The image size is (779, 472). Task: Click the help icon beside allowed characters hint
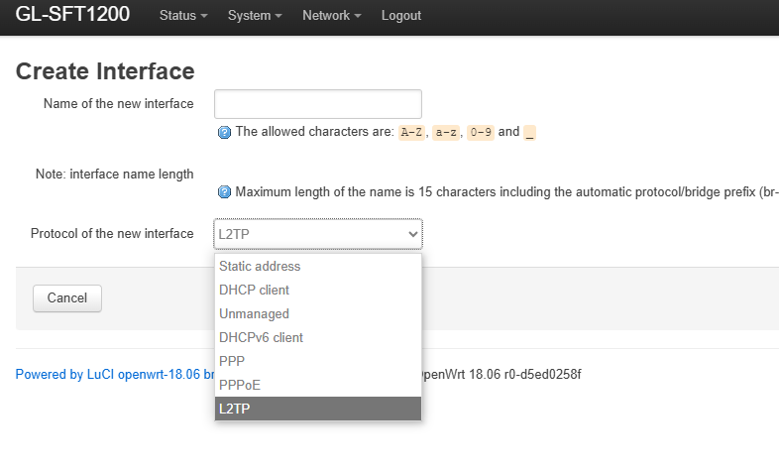tap(224, 132)
